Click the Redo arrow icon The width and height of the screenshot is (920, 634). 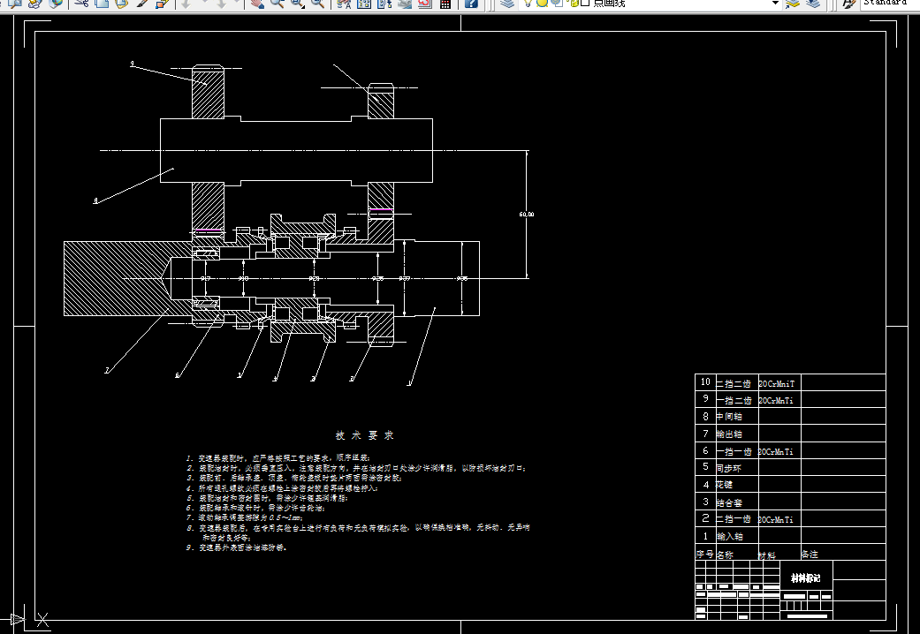click(222, 5)
